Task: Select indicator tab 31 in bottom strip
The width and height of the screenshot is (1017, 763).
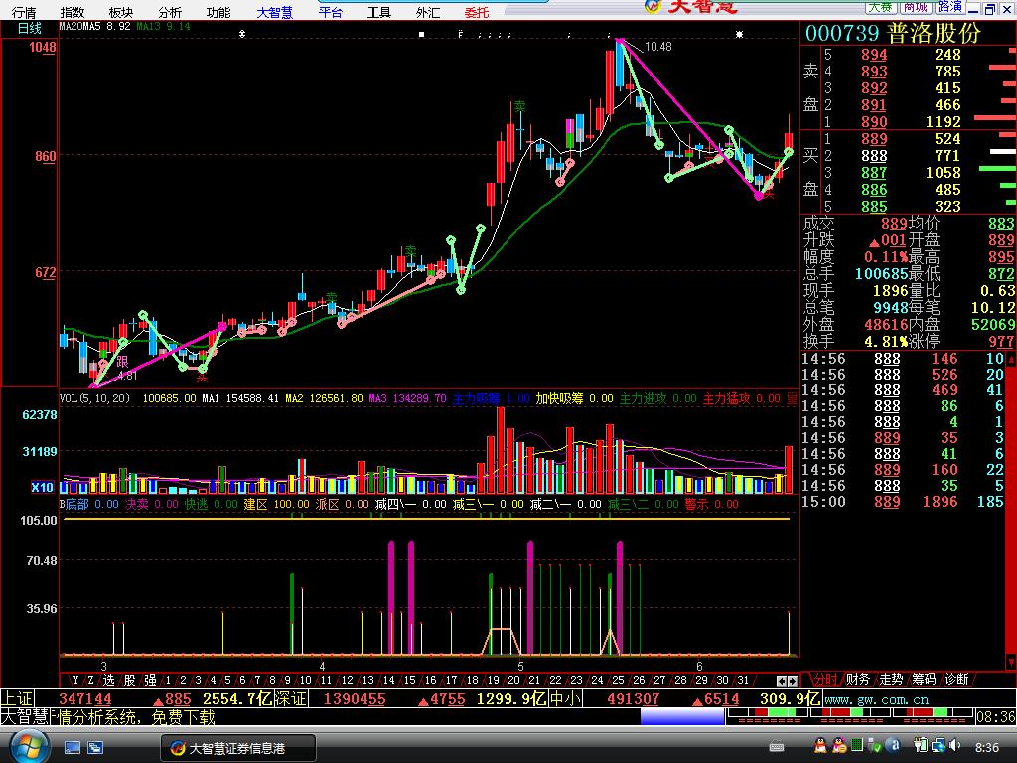Action: pyautogui.click(x=743, y=680)
